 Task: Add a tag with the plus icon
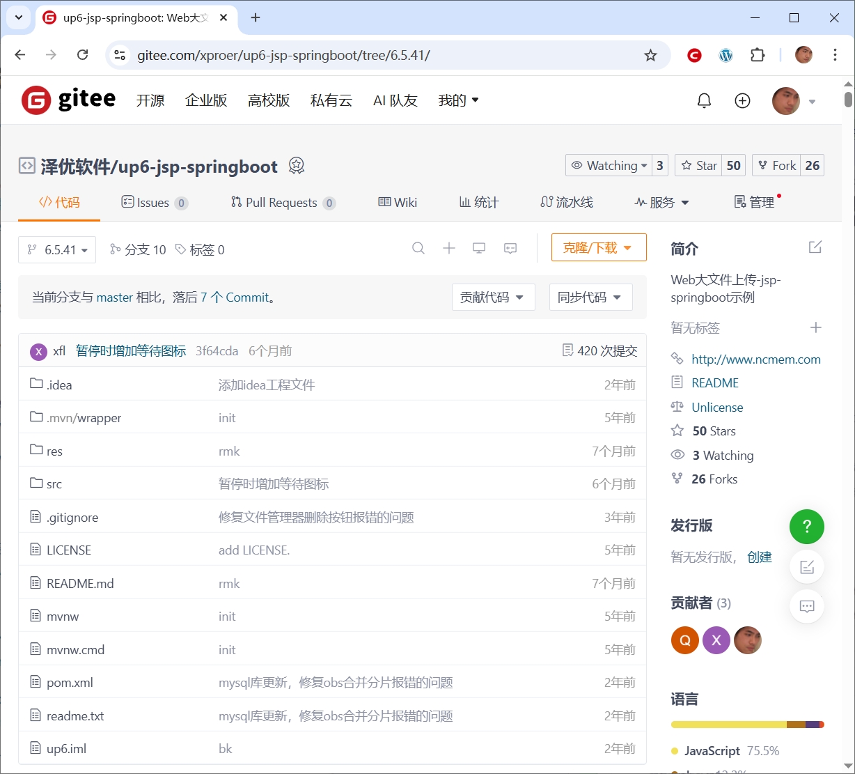[815, 327]
